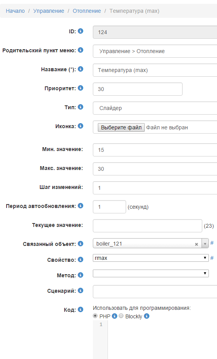Click the Макс. значение input field
The image size is (217, 359).
(155, 169)
